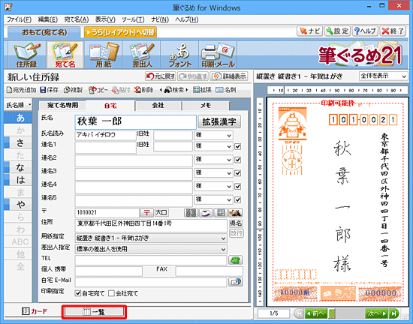Switch to the メモ tab

pos(206,106)
